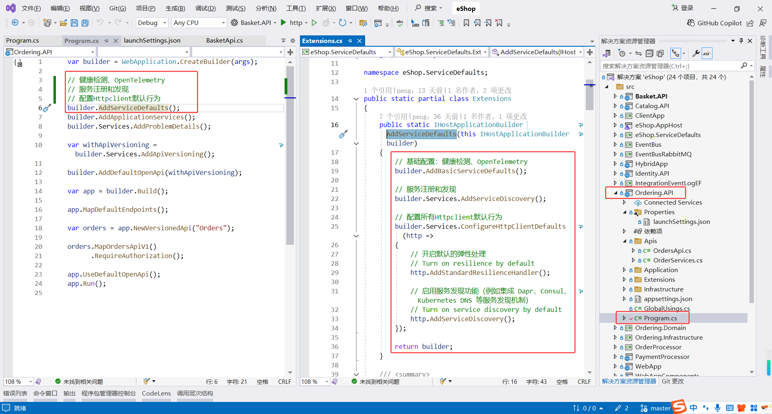
Task: Click the Hot Reload flame icon
Action: tap(326, 23)
